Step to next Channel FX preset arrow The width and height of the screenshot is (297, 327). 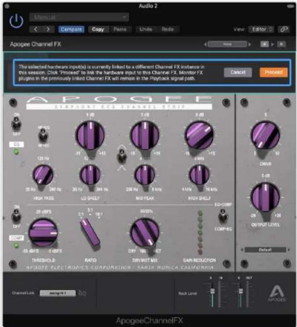[249, 44]
